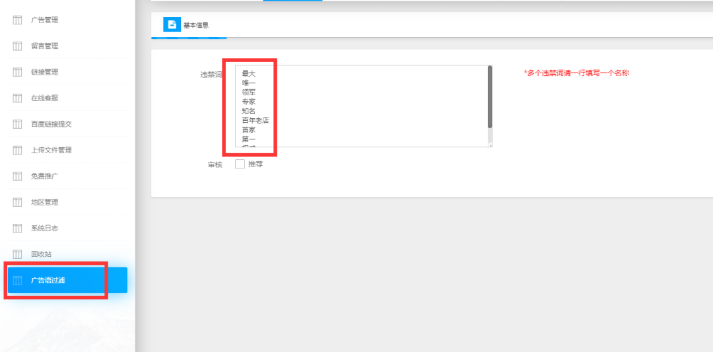Click the icon next to 免费推广
The image size is (713, 352).
coord(18,176)
